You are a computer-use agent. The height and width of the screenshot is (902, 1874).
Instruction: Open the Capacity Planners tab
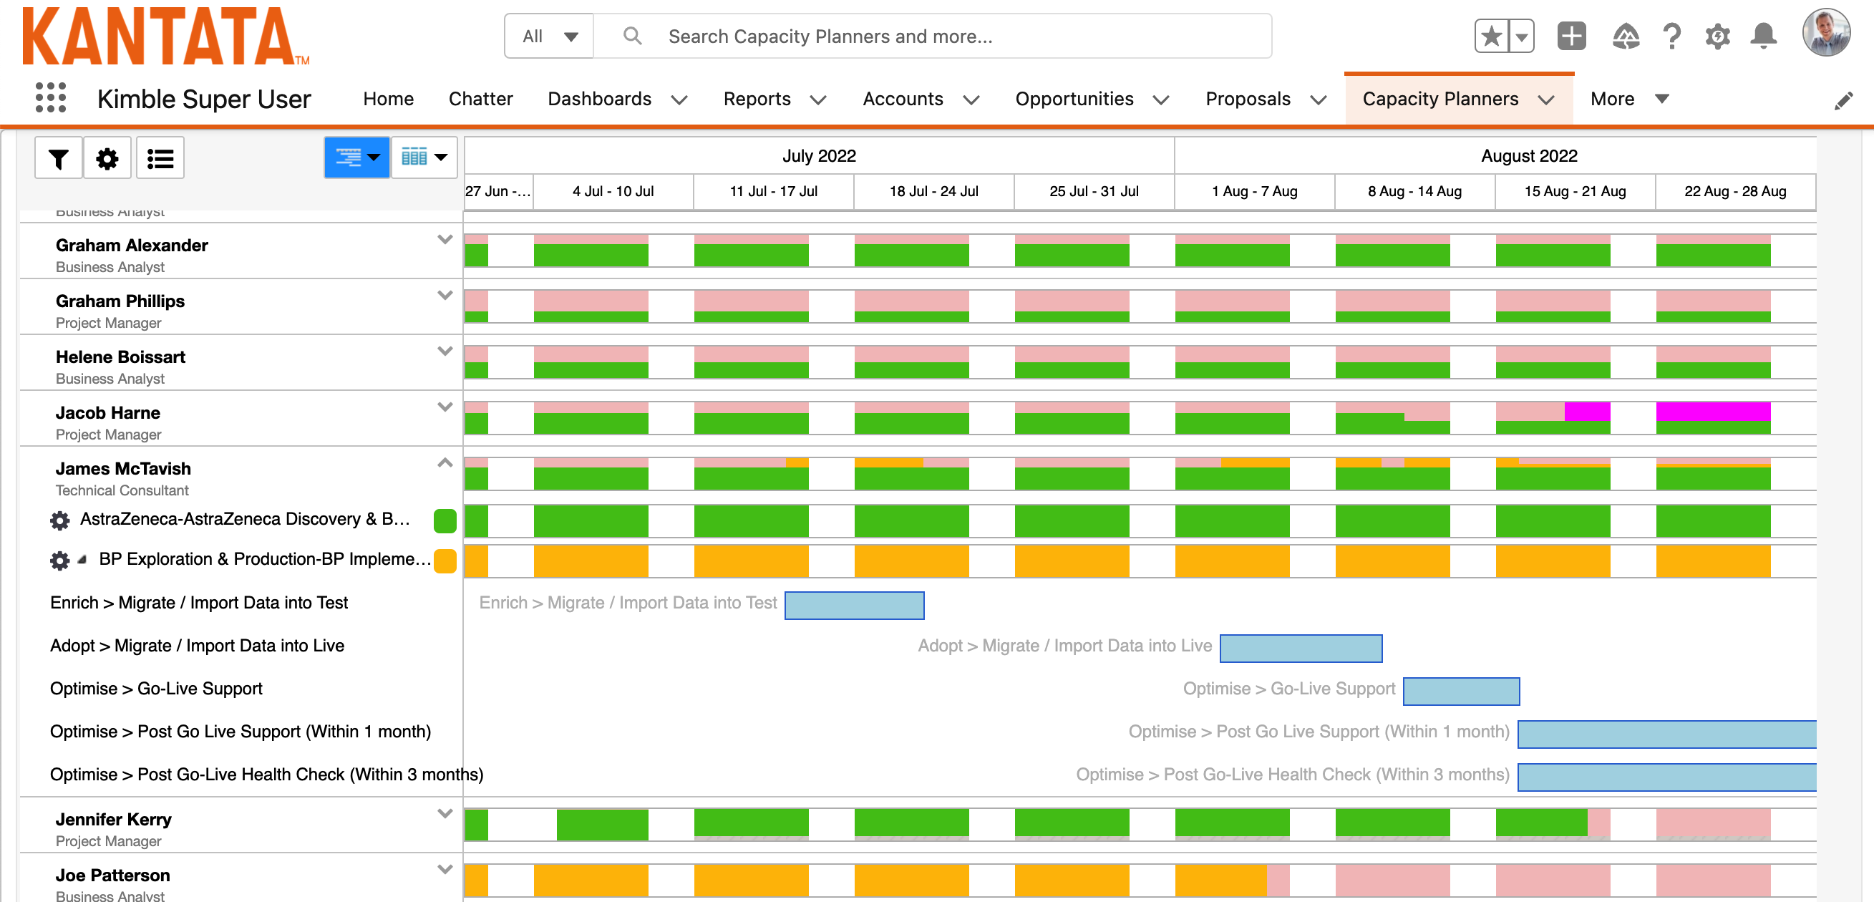[1439, 99]
